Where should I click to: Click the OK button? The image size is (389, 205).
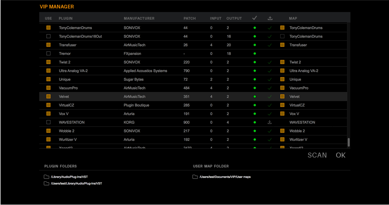tap(341, 155)
